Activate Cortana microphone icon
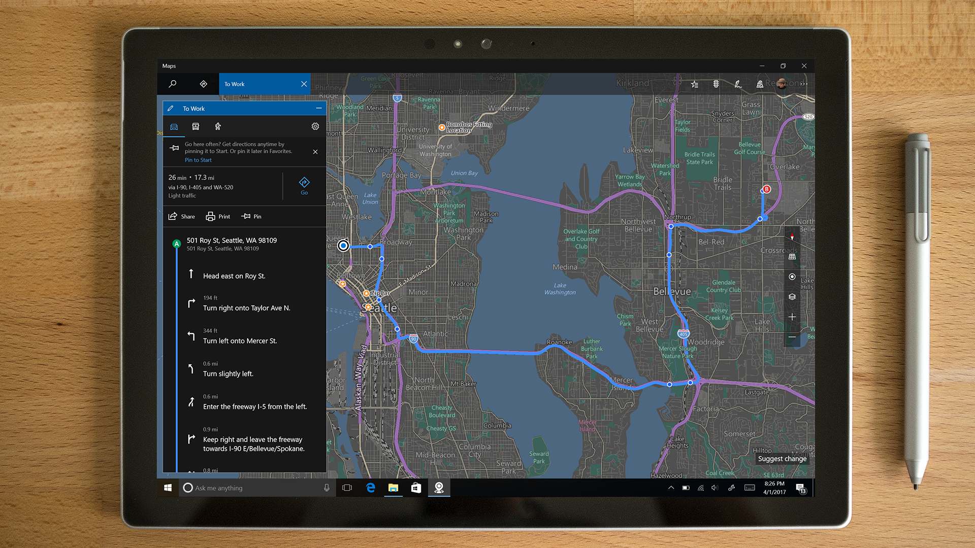The height and width of the screenshot is (548, 975). pyautogui.click(x=327, y=488)
